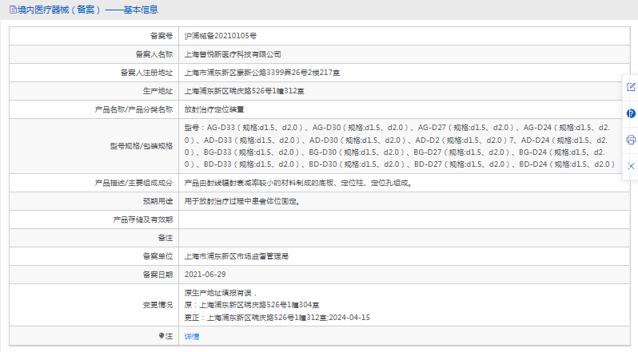Click the 生产地址 row label
The image size is (638, 352).
(x=158, y=91)
